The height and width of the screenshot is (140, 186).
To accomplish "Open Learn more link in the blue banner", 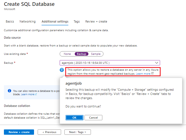I will tap(28, 95).
